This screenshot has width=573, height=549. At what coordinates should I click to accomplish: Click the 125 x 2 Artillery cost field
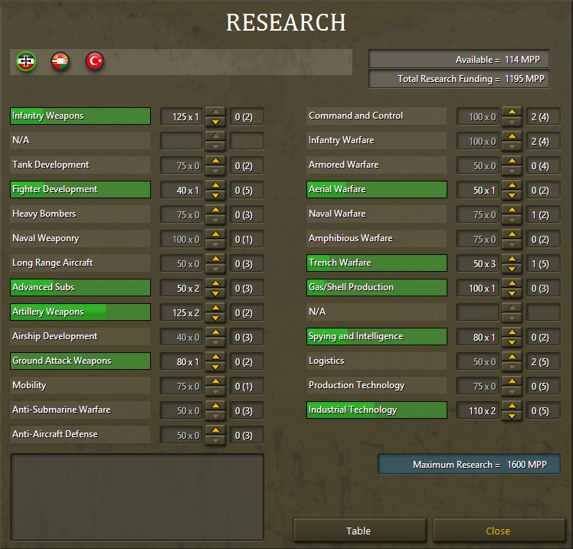tap(182, 312)
